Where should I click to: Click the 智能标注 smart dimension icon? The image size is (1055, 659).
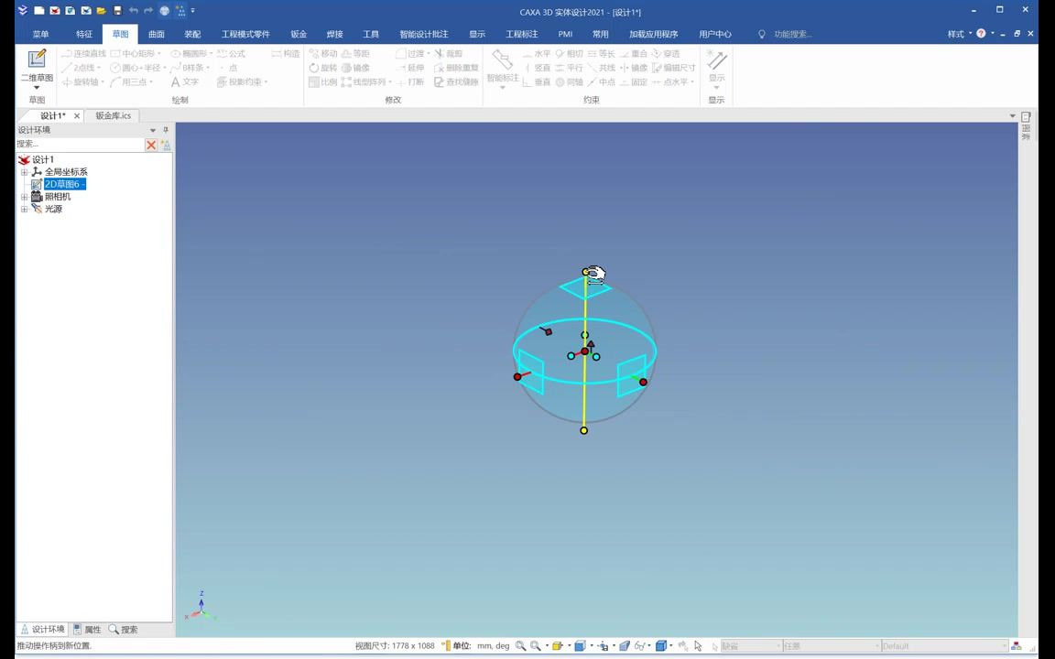503,59
